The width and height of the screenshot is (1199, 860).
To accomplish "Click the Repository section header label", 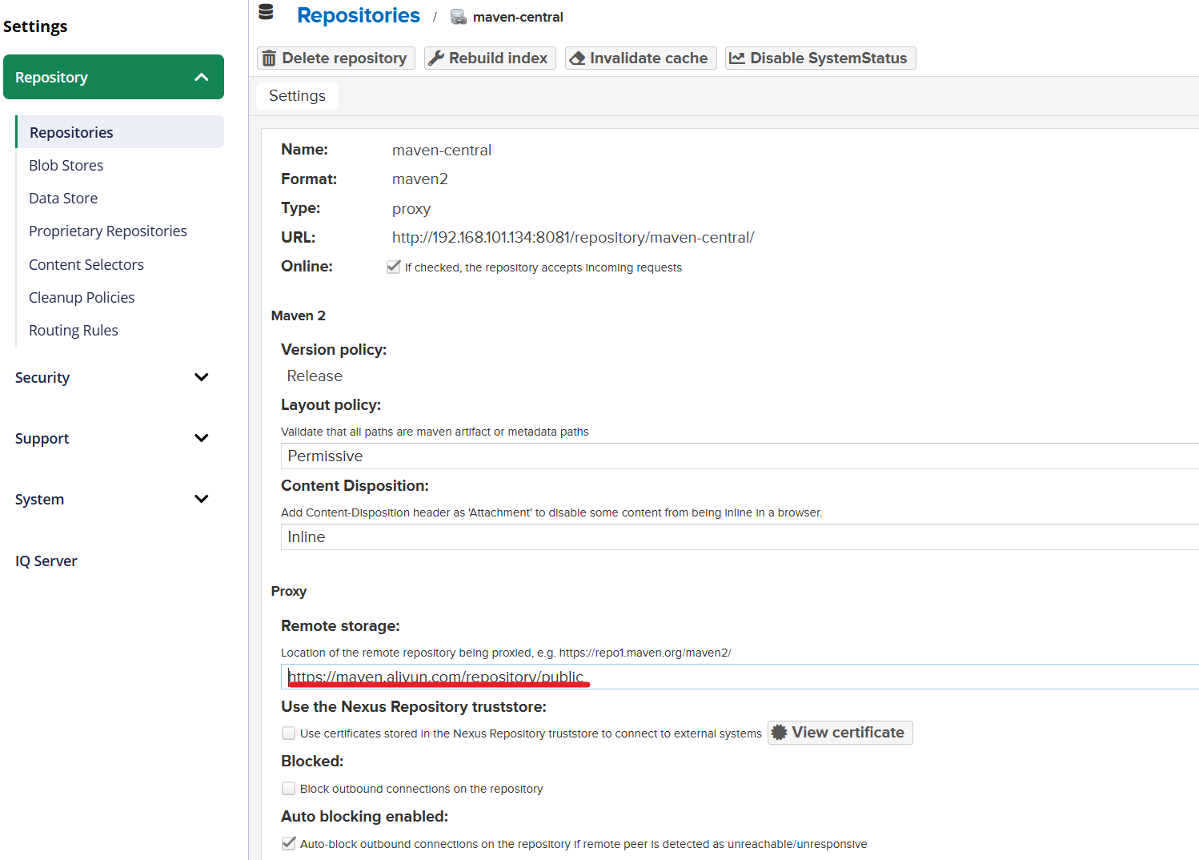I will pos(51,77).
